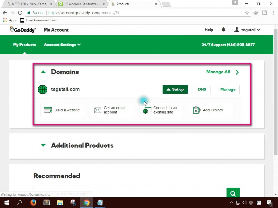Choose Connect to an existing site

161,110
